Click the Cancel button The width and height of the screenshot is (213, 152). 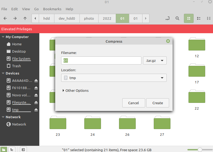(x=134, y=103)
